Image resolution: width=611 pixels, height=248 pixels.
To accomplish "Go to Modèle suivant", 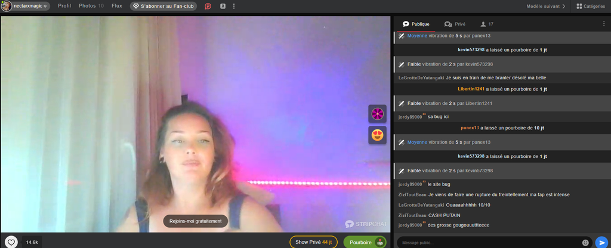I will (x=545, y=6).
